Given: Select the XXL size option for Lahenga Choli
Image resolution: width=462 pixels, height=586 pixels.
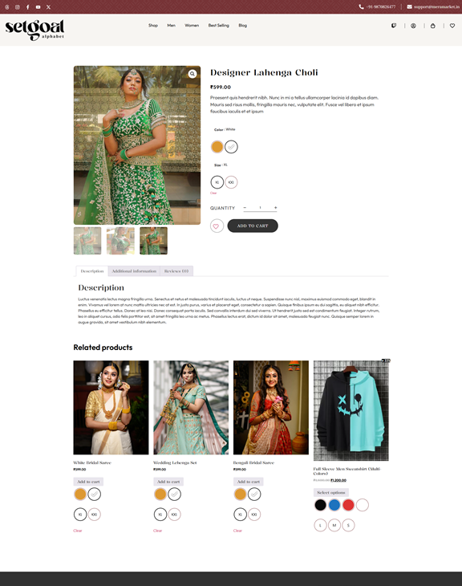Looking at the screenshot, I should coord(231,182).
